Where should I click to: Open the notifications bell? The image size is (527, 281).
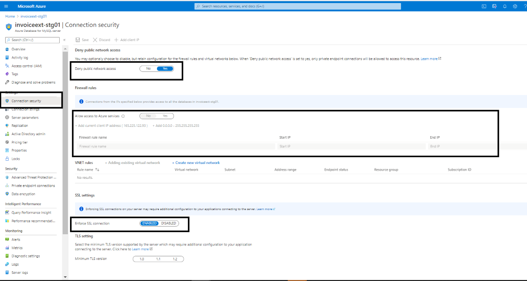click(504, 6)
